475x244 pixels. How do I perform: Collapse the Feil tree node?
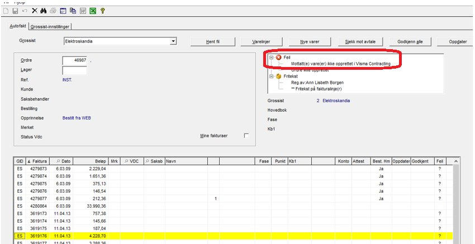coord(272,58)
